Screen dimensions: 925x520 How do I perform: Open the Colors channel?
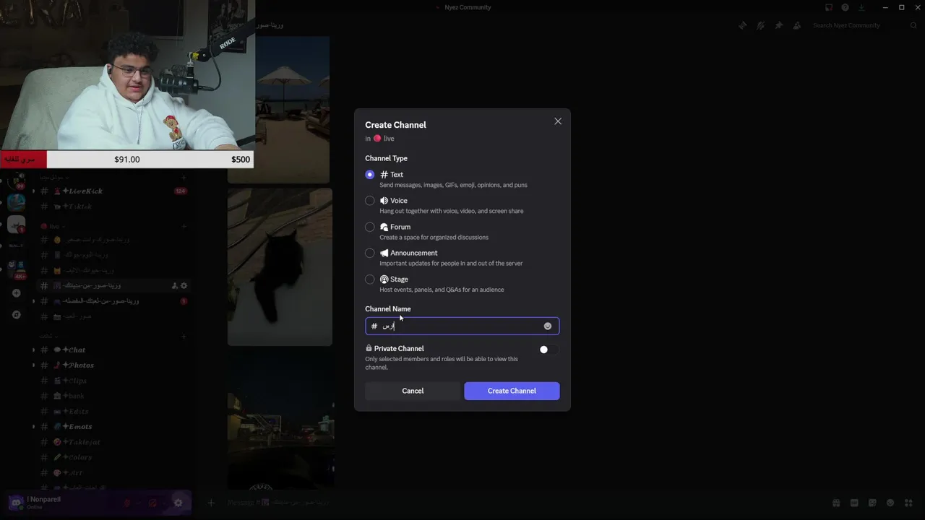pyautogui.click(x=114, y=457)
